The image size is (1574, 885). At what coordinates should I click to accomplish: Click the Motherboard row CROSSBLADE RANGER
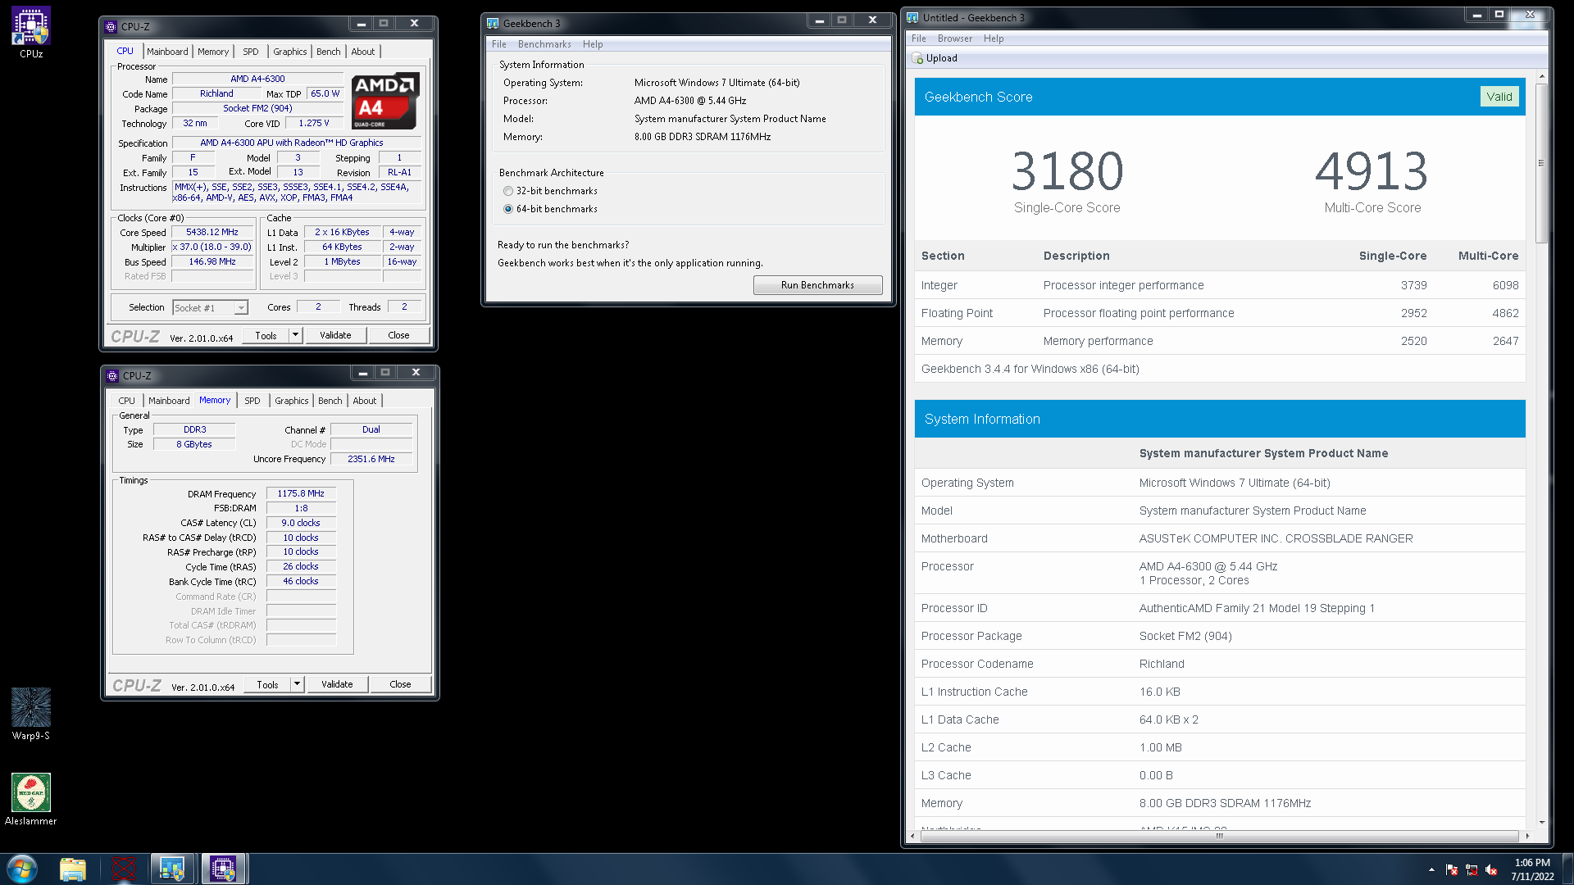click(x=1220, y=538)
